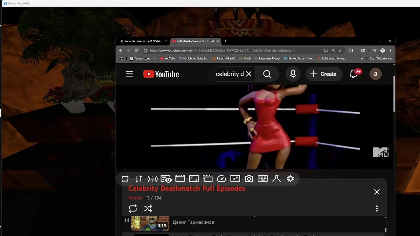Click the celebrity d search field
This screenshot has height=236, width=420.
(x=229, y=74)
